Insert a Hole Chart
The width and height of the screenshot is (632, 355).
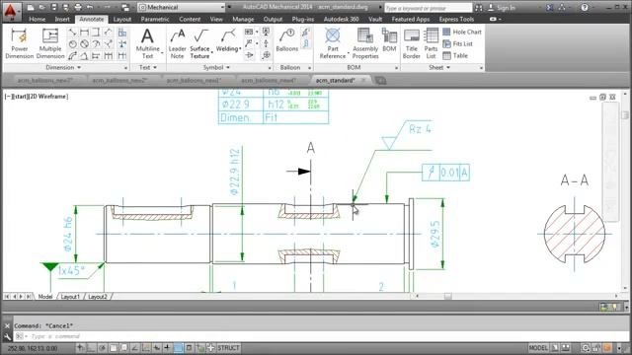462,32
